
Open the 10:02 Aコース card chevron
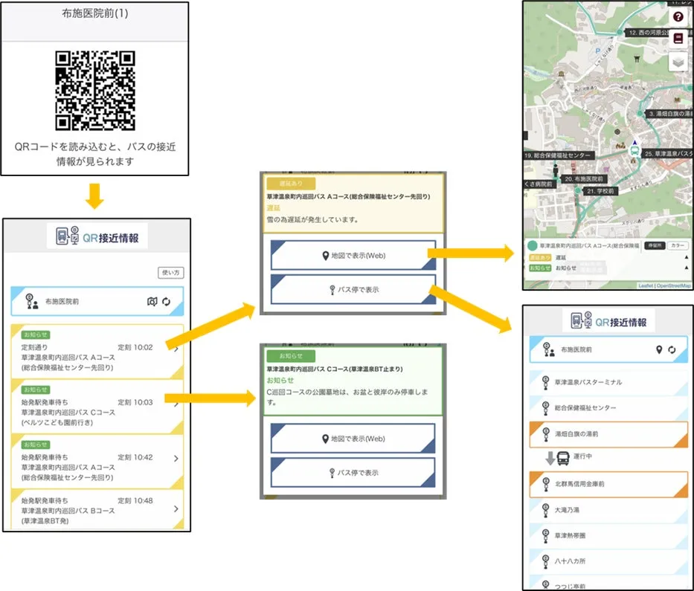click(x=176, y=349)
